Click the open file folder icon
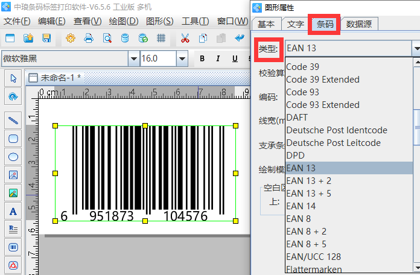The height and width of the screenshot is (275, 420). pyautogui.click(x=28, y=38)
